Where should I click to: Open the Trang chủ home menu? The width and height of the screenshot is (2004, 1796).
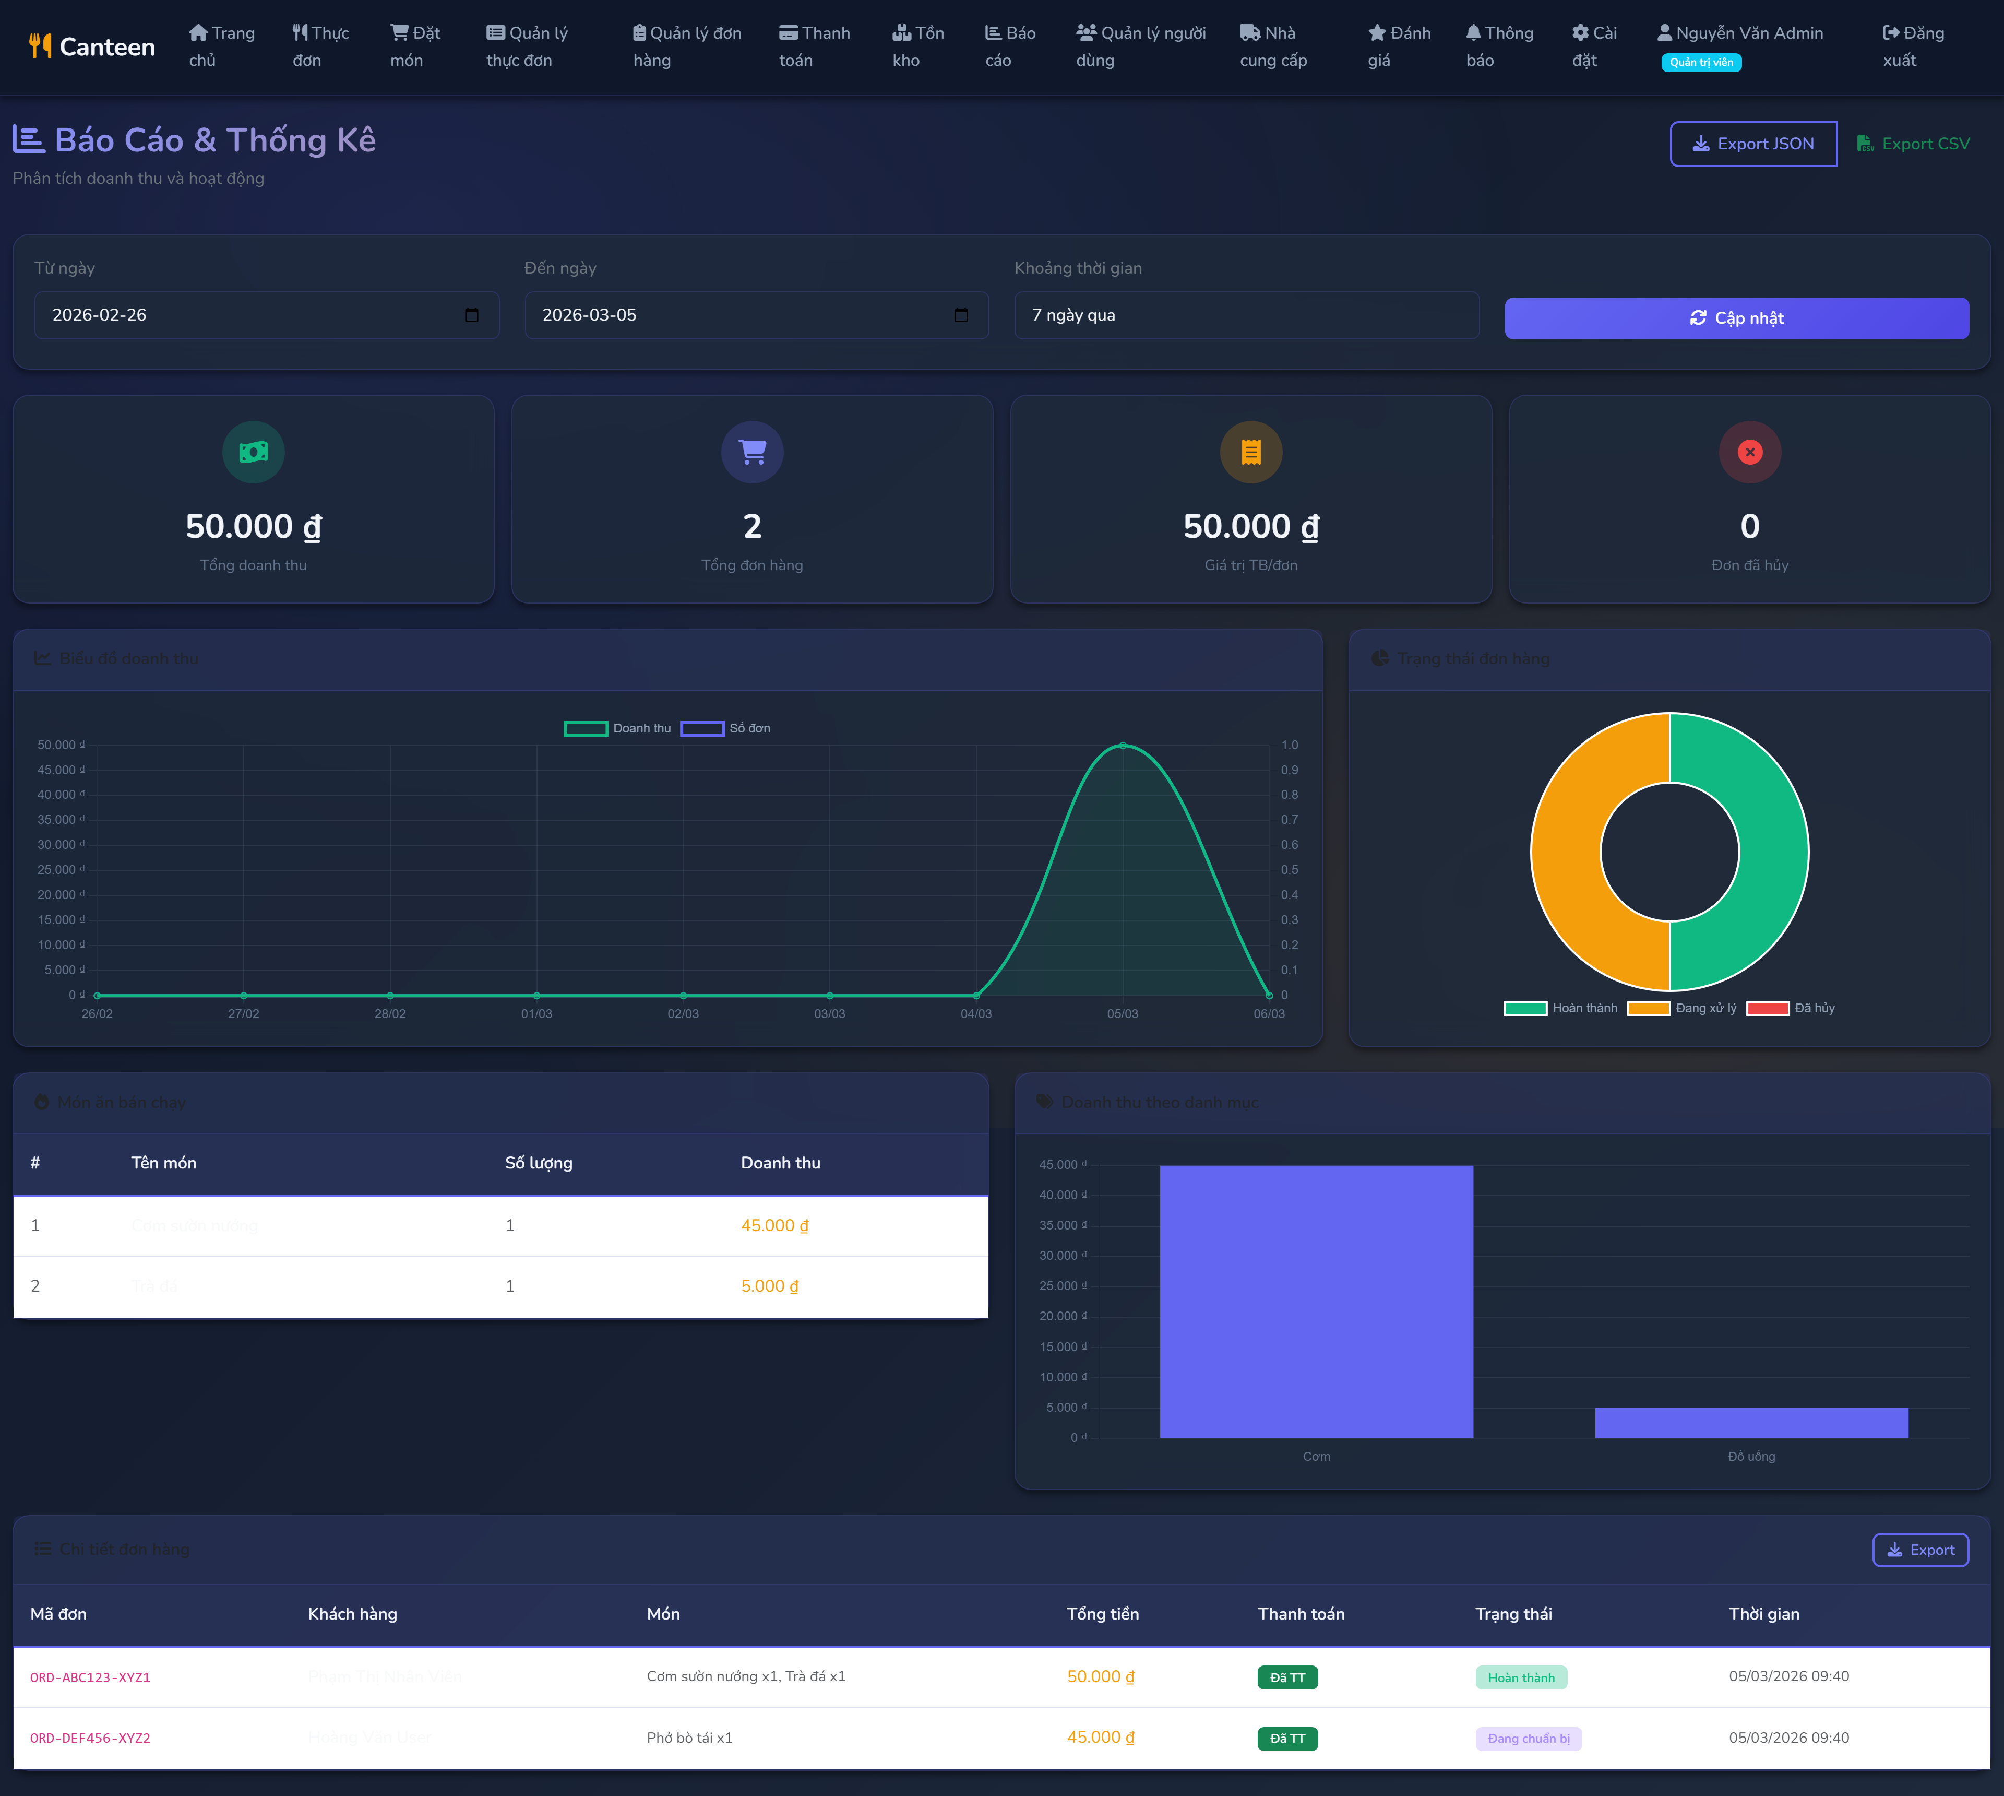(x=222, y=46)
